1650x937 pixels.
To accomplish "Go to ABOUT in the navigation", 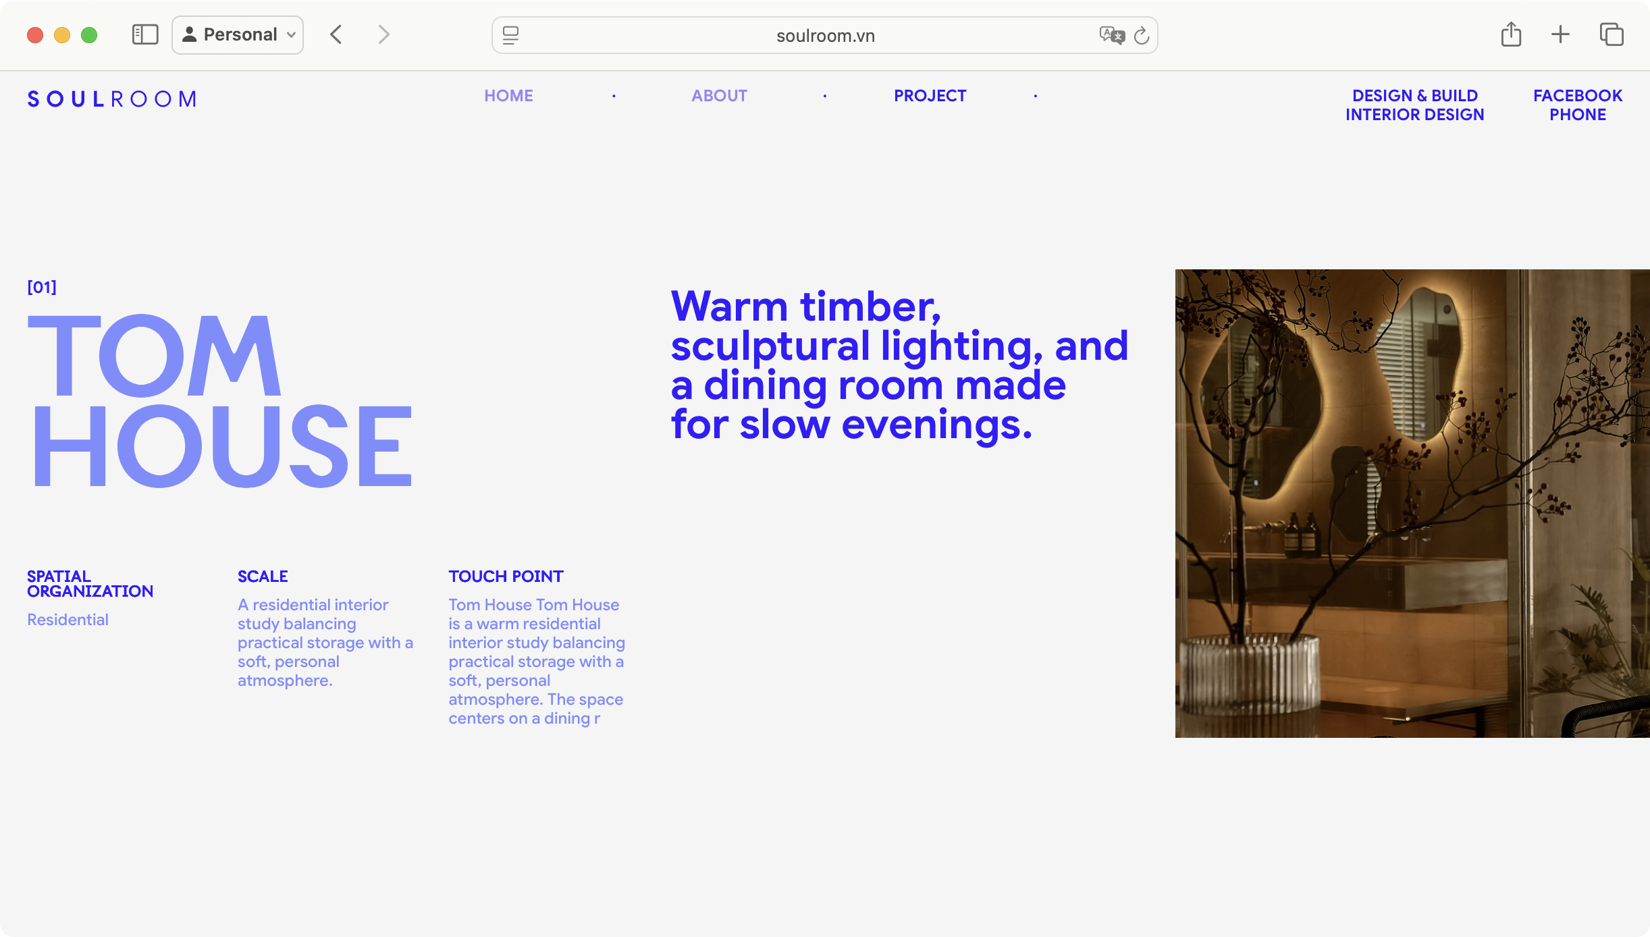I will tap(719, 96).
